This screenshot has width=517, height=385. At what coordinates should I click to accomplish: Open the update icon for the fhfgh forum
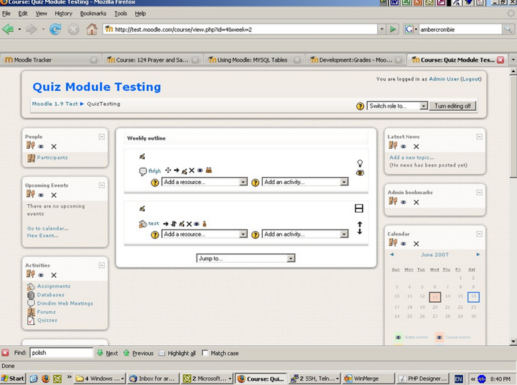(184, 171)
